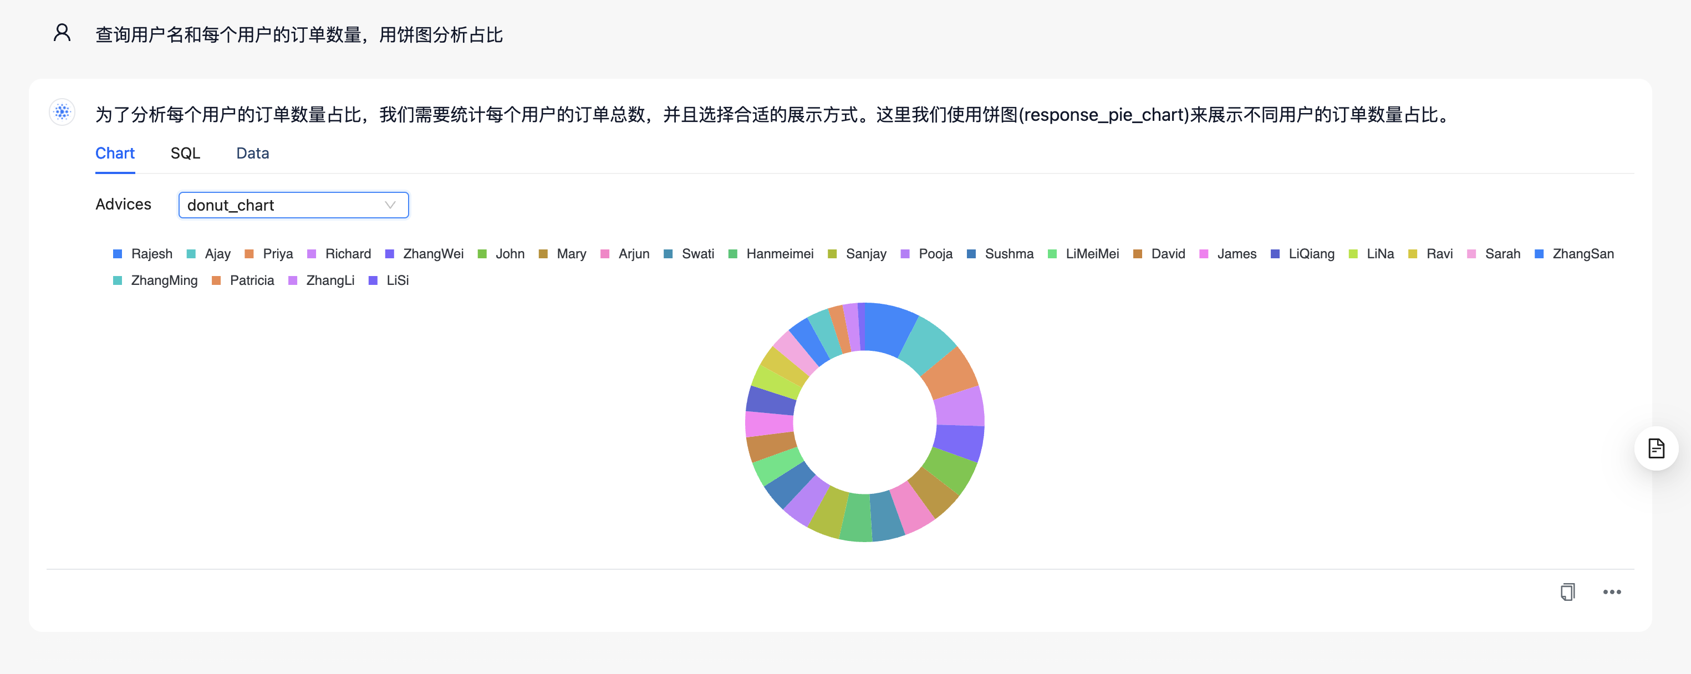Screen dimensions: 1691x674
Task: Click the ZhangMing legend label
Action: [164, 280]
